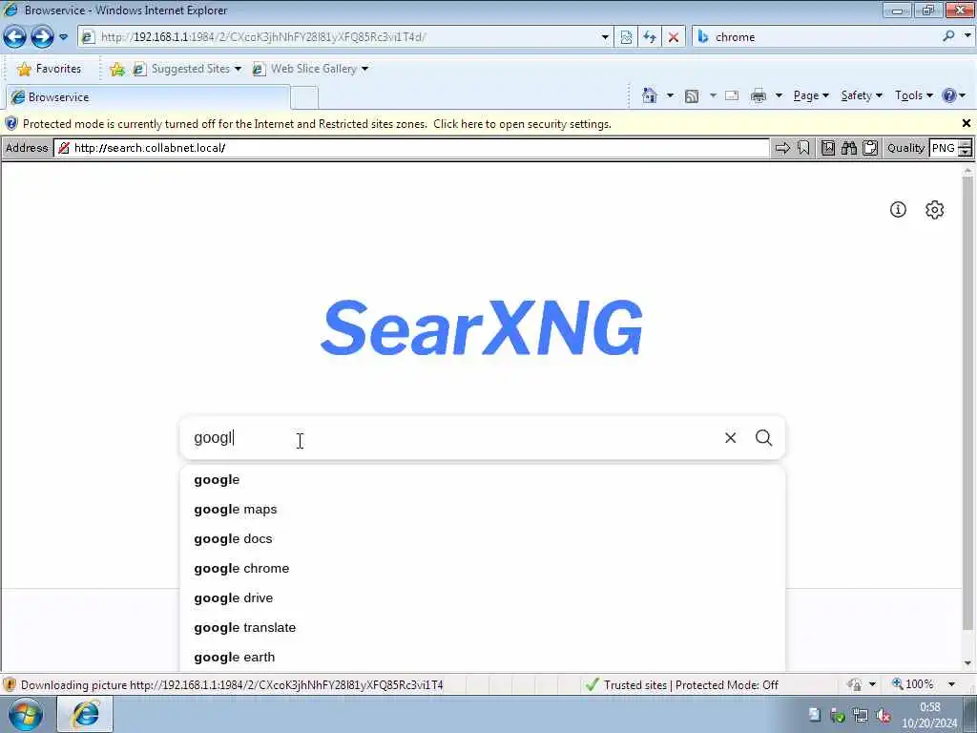Click the status bar privacy lock icon
This screenshot has width=977, height=733.
pyautogui.click(x=854, y=685)
